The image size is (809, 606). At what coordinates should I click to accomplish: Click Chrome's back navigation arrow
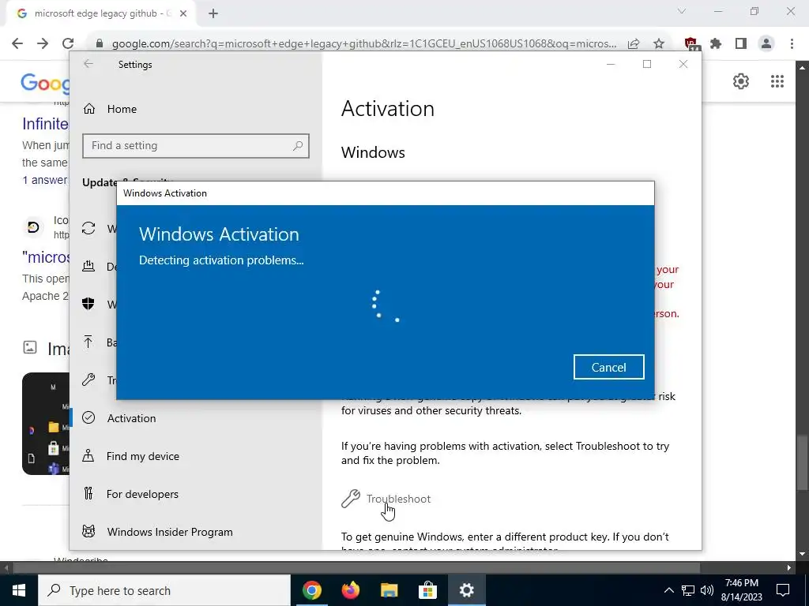click(x=17, y=43)
